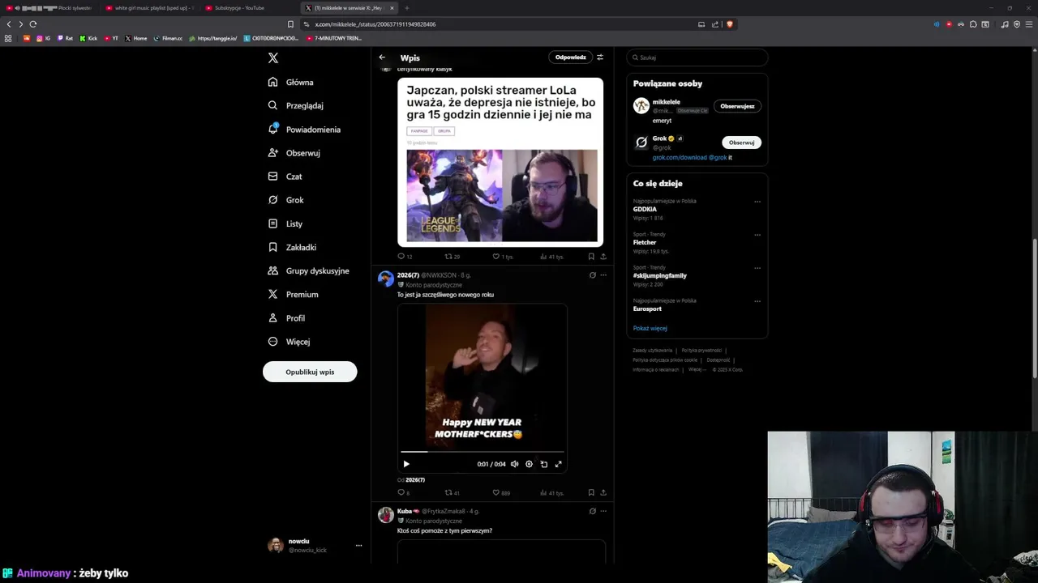Bookmark the 2026(7) post
The width and height of the screenshot is (1038, 583).
[591, 492]
